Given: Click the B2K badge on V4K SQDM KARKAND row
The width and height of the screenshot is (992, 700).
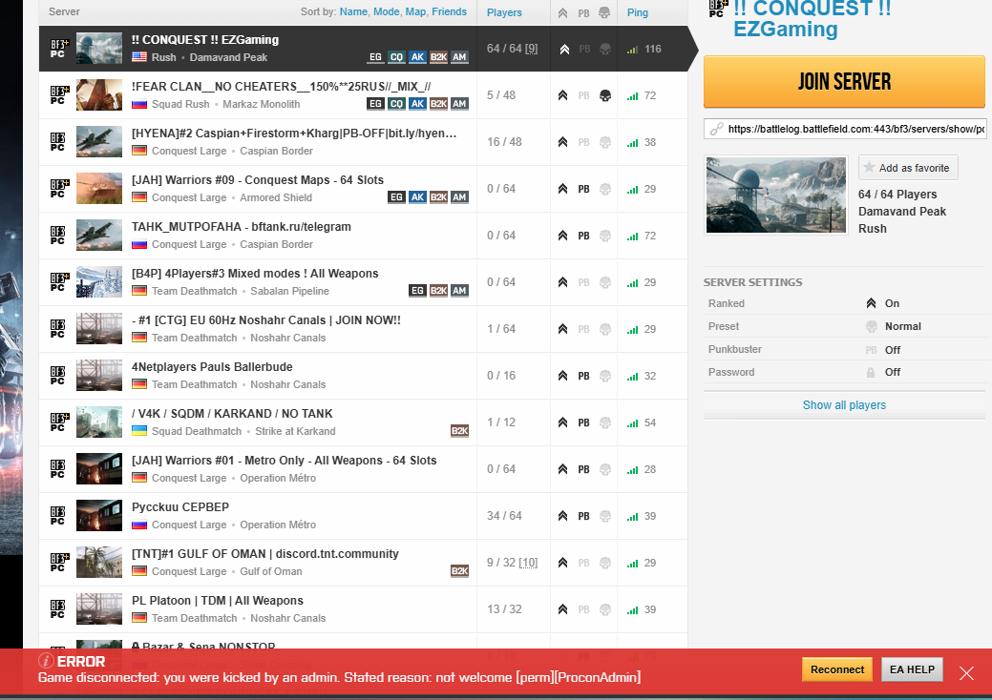Looking at the screenshot, I should pyautogui.click(x=459, y=431).
